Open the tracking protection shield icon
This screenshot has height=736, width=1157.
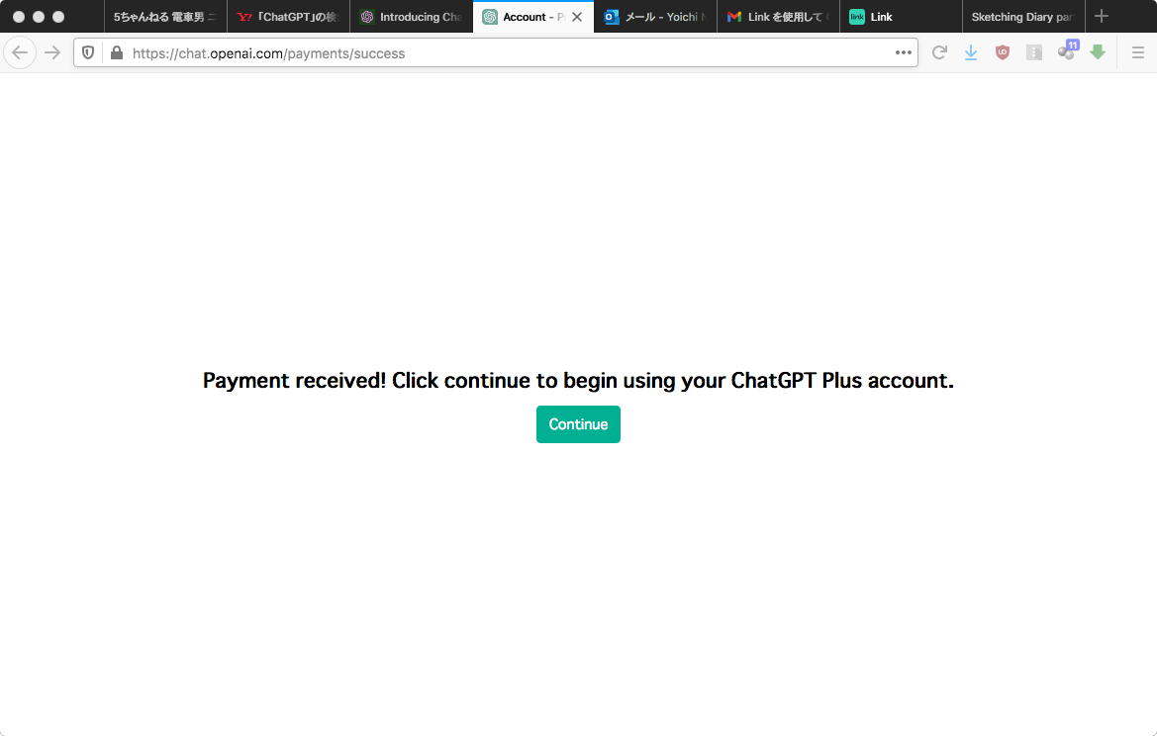tap(88, 53)
